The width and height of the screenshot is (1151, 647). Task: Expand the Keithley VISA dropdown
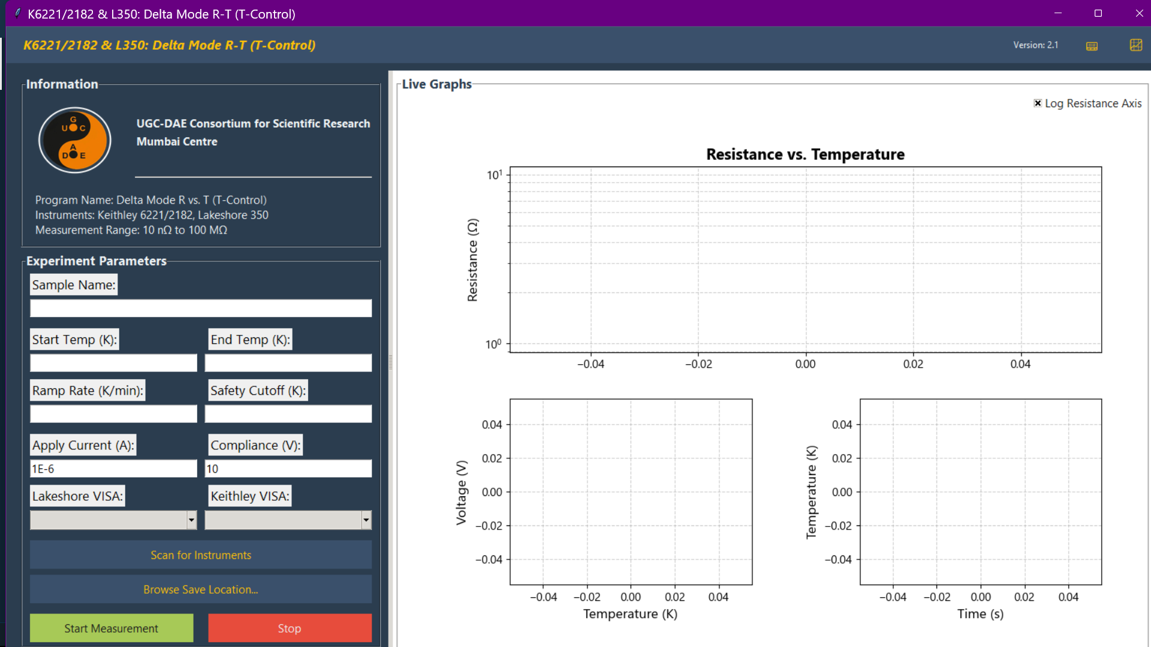[x=366, y=520]
